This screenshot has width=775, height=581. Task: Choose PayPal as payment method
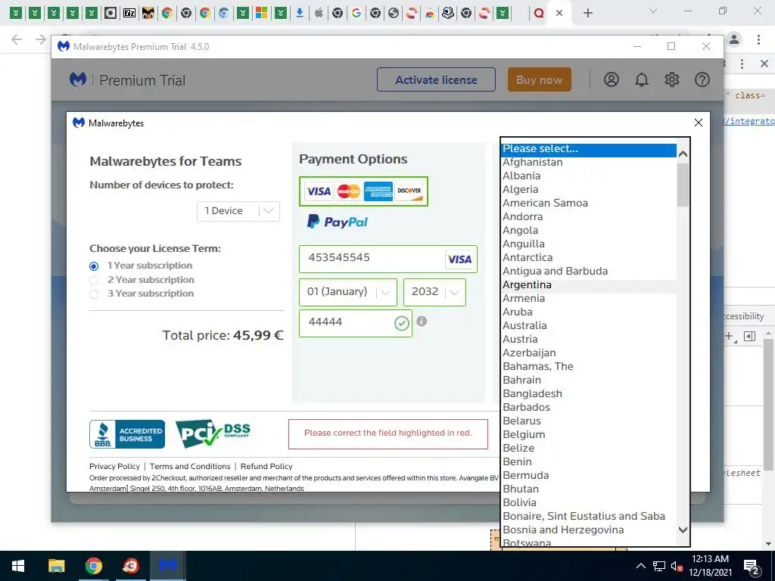tap(338, 222)
